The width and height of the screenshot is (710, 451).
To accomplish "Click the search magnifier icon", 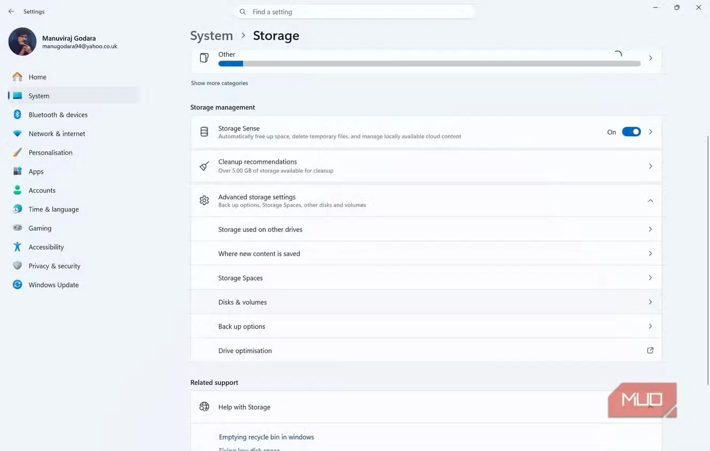I will point(243,12).
